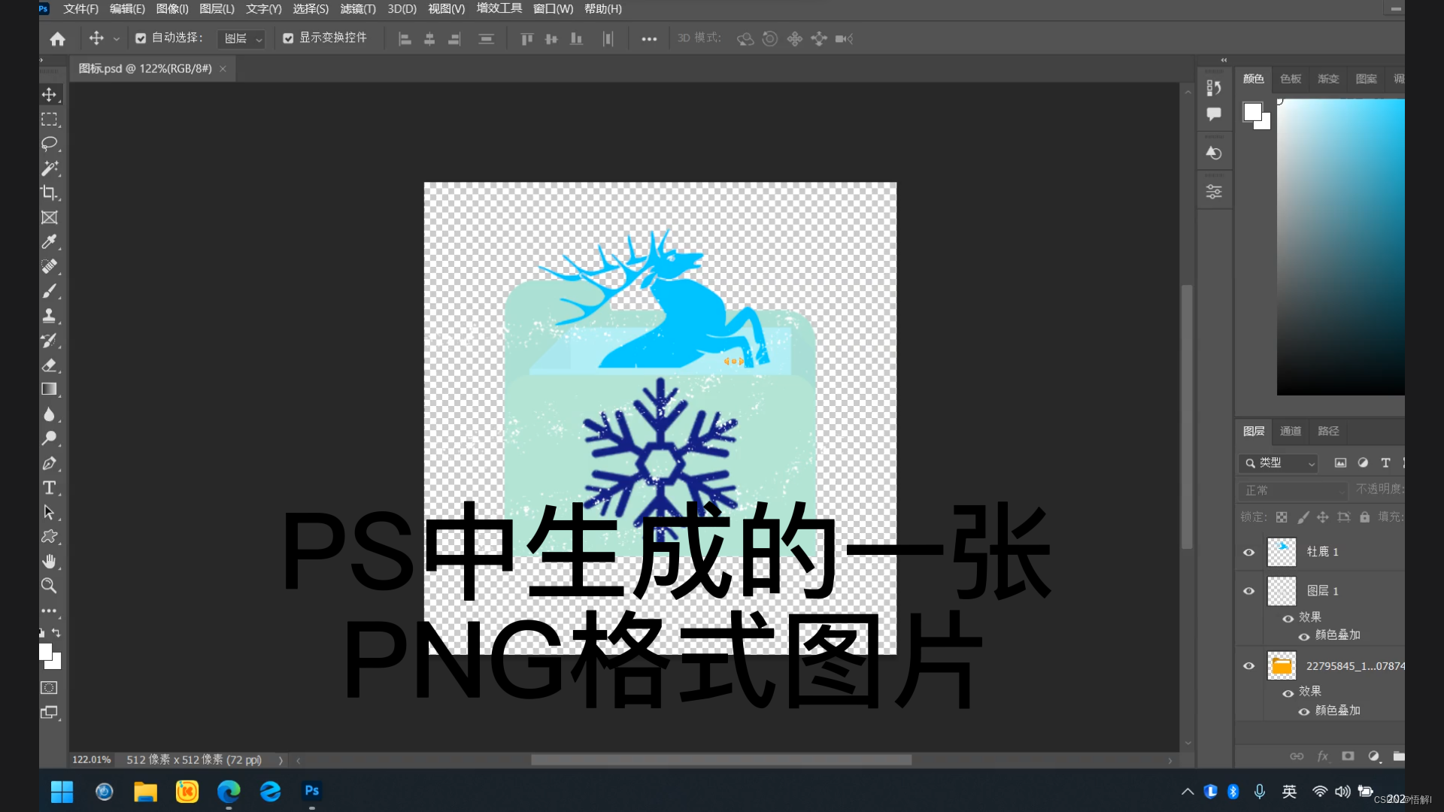The height and width of the screenshot is (812, 1444).
Task: Open the 图层 auto-select dropdown
Action: click(x=242, y=38)
